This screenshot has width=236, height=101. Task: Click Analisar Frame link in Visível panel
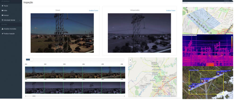click(x=93, y=11)
